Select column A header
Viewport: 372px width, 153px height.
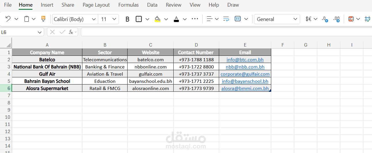tap(47, 45)
